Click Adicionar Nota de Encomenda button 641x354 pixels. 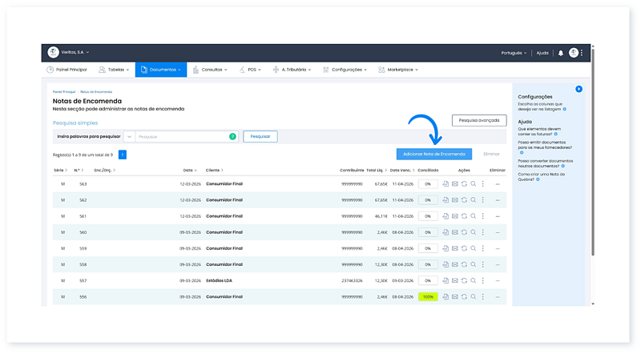(434, 154)
